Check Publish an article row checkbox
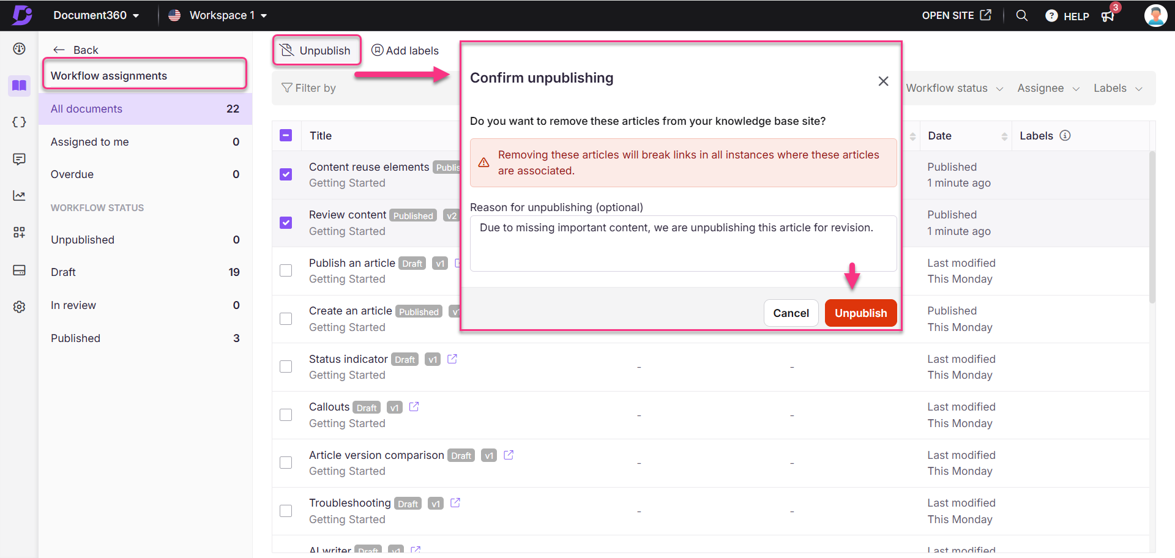Viewport: 1175px width, 558px height. tap(286, 270)
